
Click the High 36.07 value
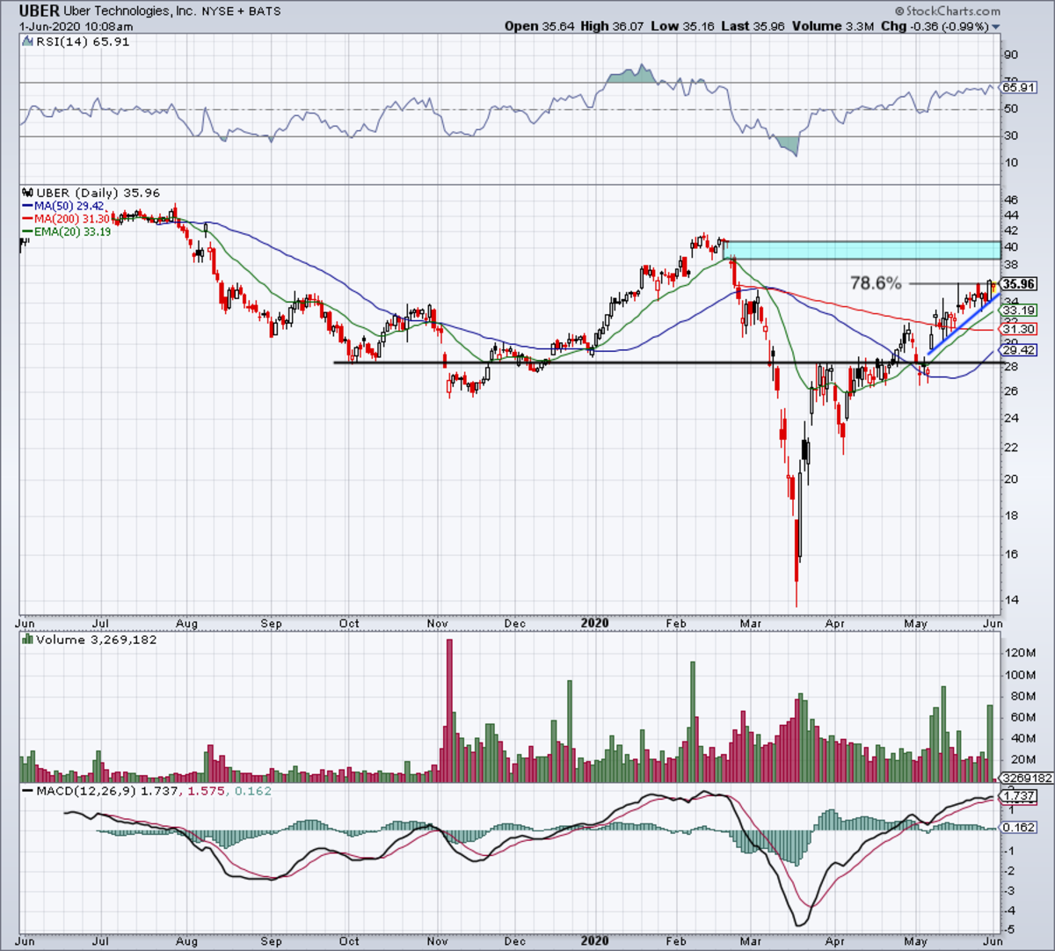614,26
